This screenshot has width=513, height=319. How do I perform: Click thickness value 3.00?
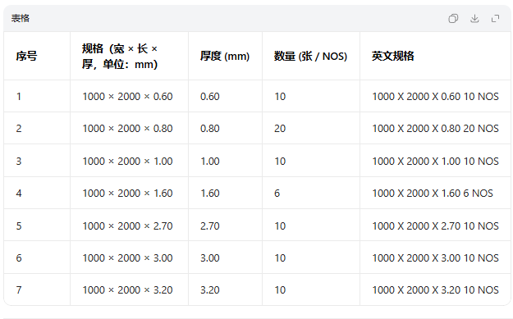(210, 257)
